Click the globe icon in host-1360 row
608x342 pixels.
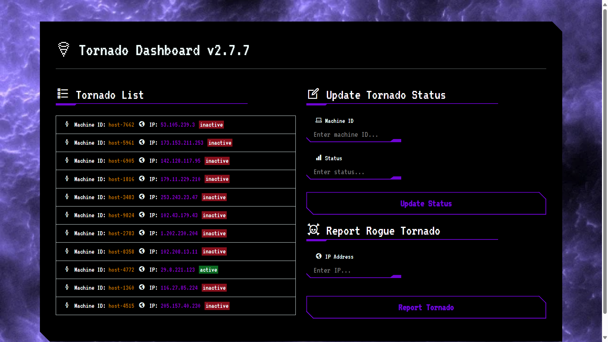point(142,287)
